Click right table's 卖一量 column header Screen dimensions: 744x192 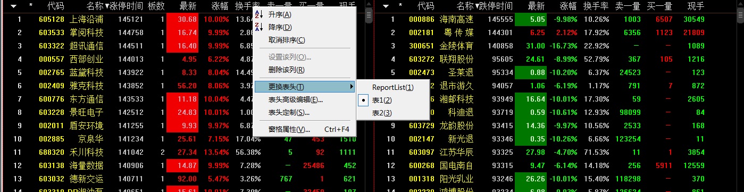(x=628, y=6)
